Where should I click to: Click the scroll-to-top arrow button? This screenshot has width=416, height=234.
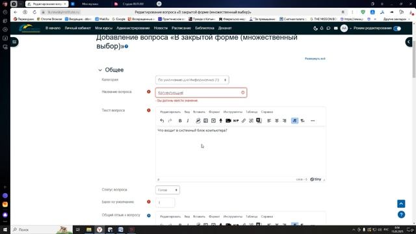click(401, 203)
